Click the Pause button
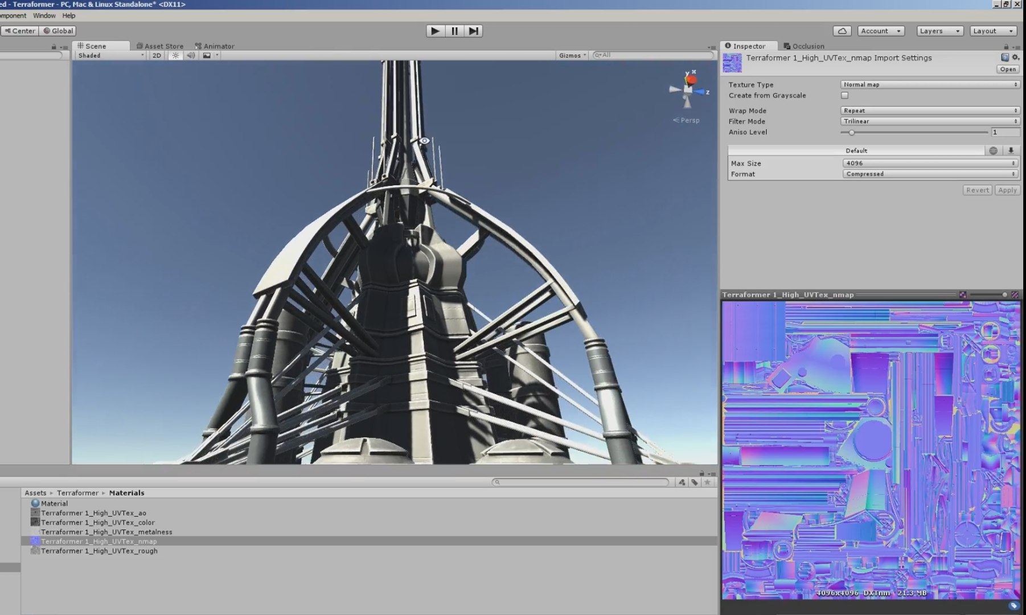1026x615 pixels. coord(454,31)
